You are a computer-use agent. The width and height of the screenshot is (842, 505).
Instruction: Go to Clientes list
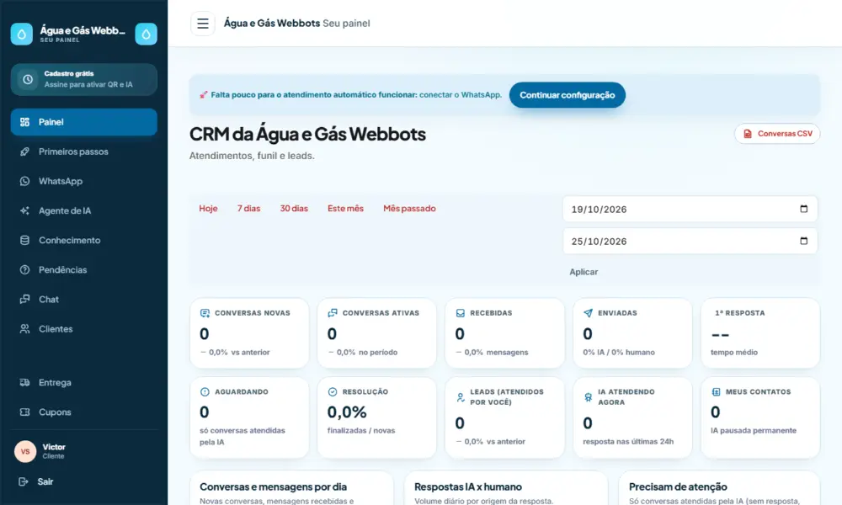click(83, 328)
